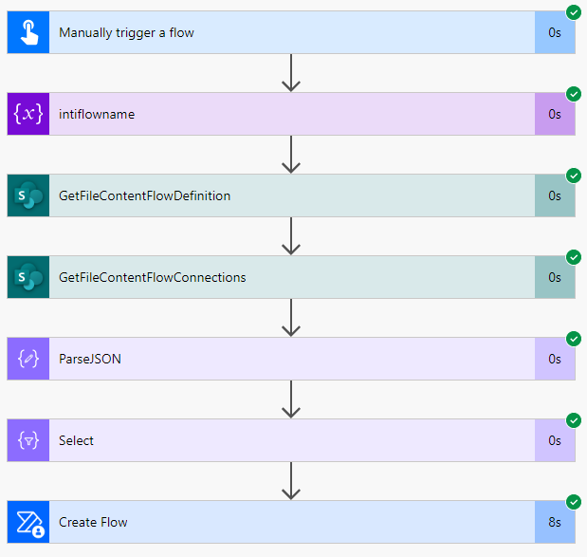
Task: Click the arrow between ParseJSON and Select
Action: 292,399
